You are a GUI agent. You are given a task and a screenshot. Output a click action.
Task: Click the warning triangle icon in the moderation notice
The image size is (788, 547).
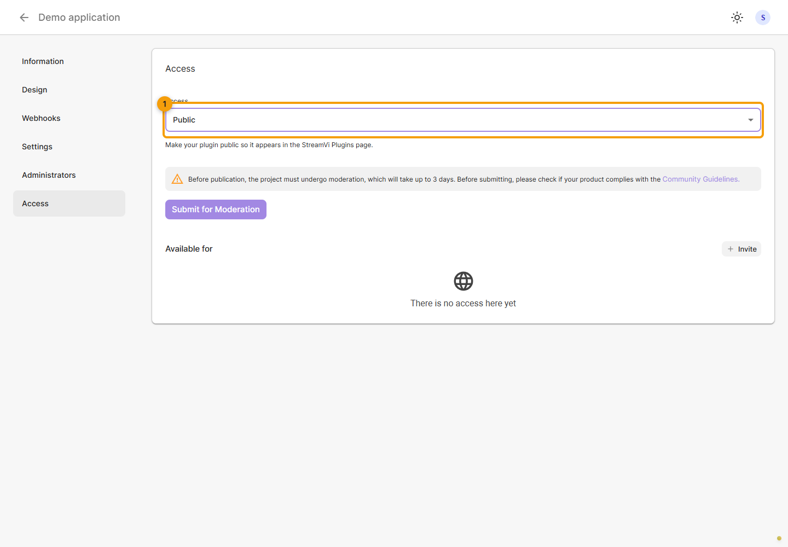[177, 179]
